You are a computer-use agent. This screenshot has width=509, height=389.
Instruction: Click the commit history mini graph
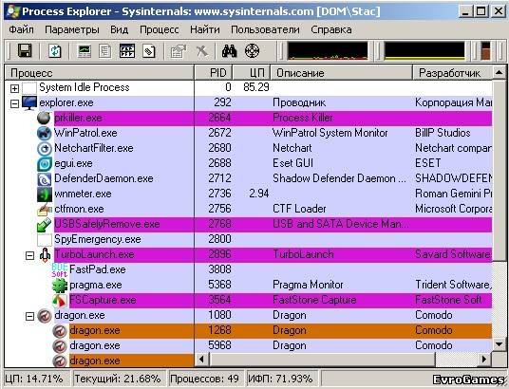pos(424,51)
